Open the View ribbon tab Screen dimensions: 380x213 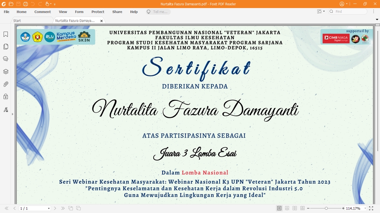coord(63,11)
